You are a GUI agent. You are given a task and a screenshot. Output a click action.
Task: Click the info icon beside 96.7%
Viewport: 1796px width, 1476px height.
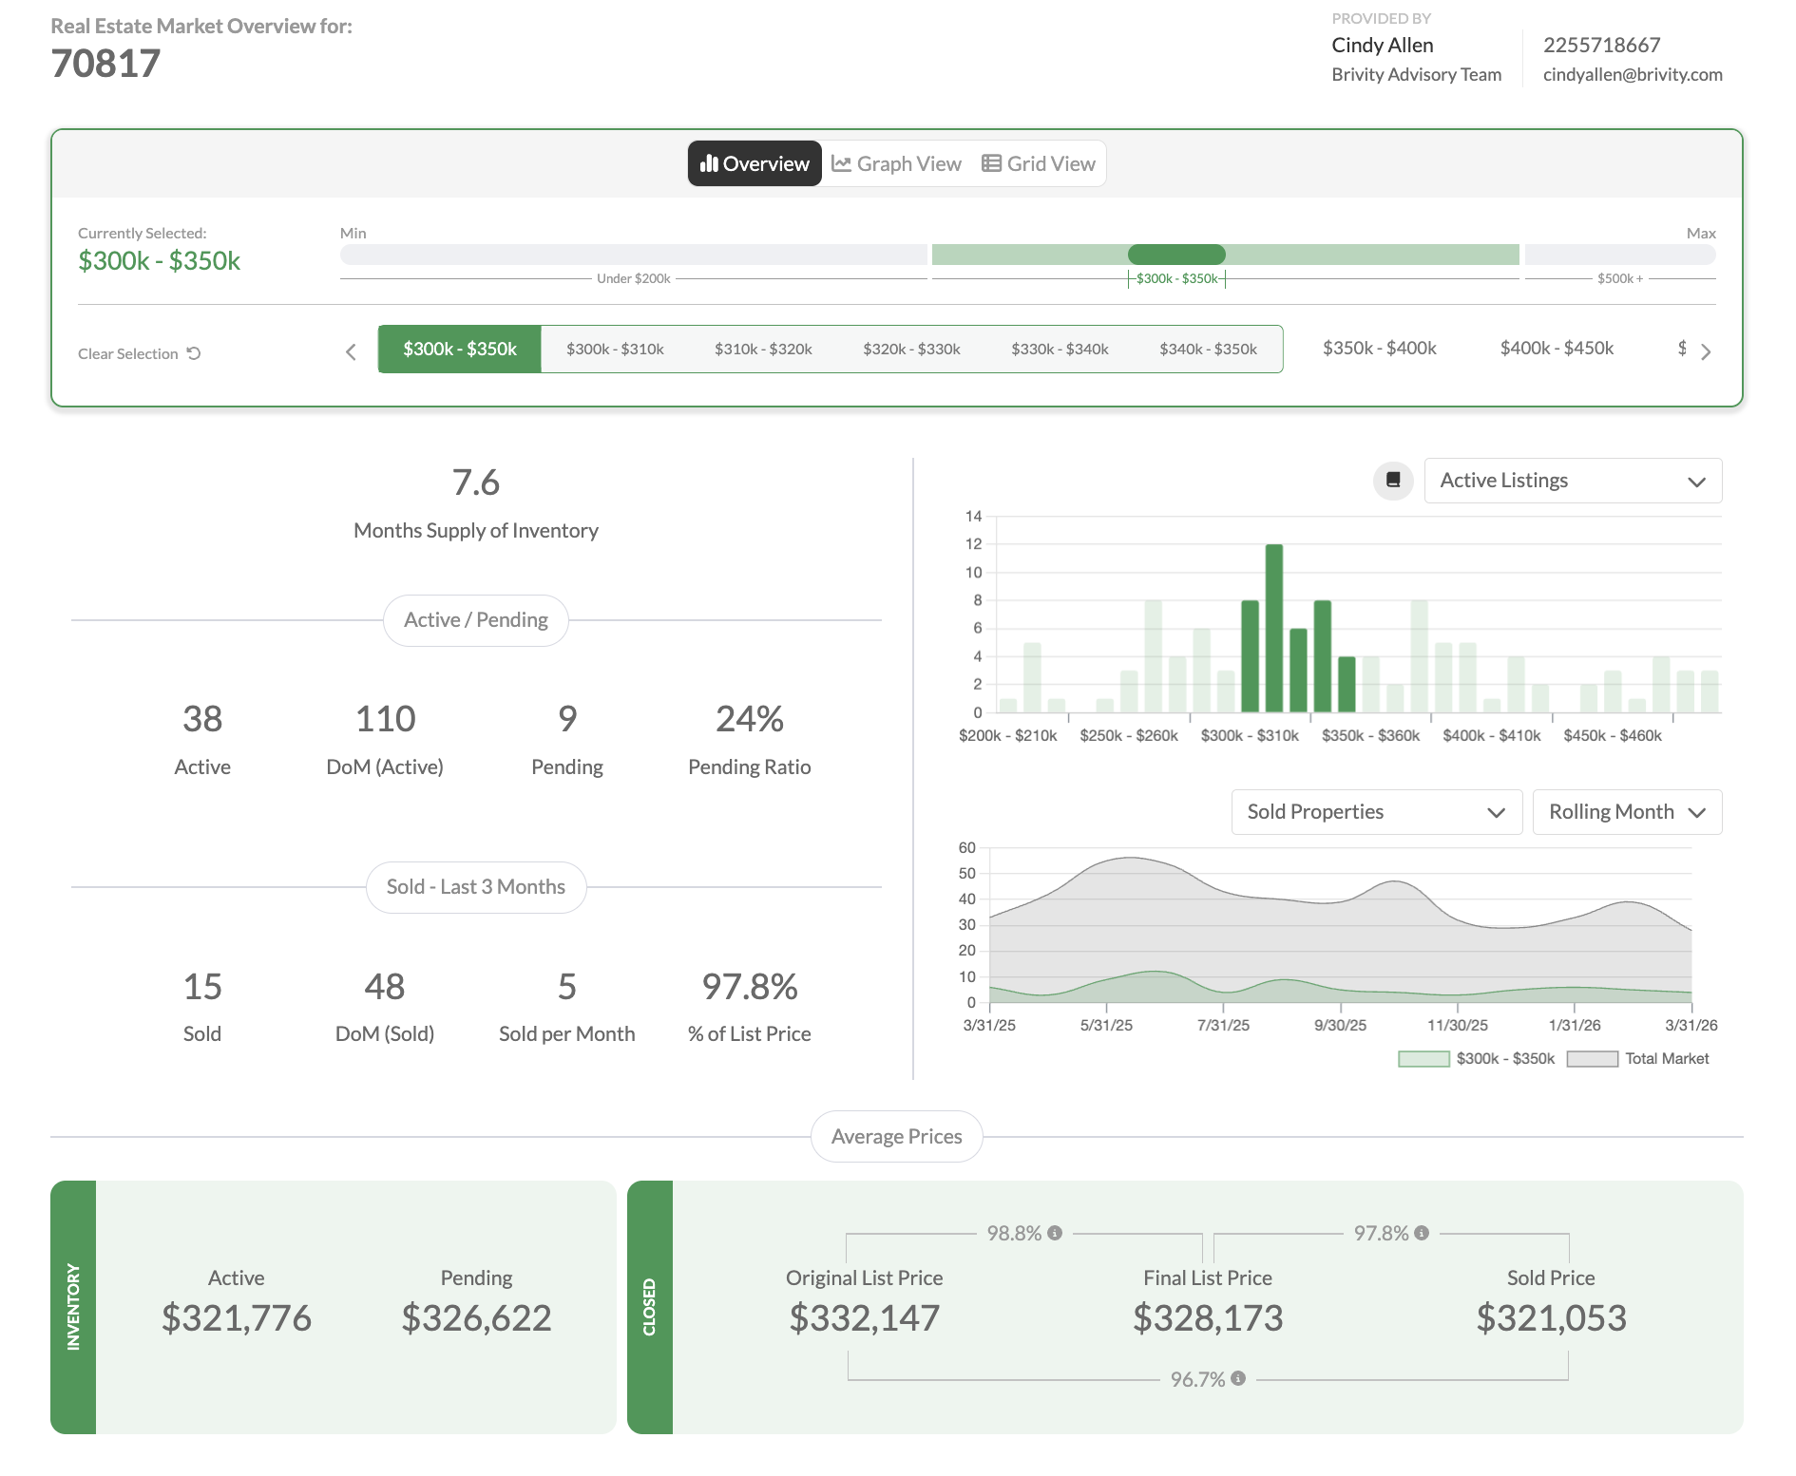click(1238, 1378)
